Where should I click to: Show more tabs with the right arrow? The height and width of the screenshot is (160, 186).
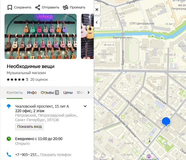coord(89,92)
